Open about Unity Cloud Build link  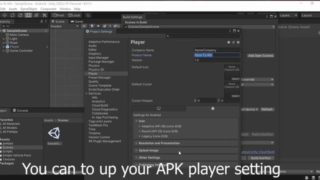(258, 152)
